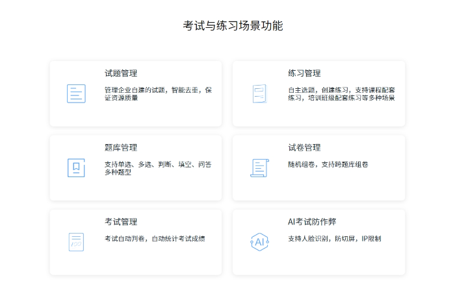This screenshot has height=292, width=468.
Task: Open the 考试管理 card title
Action: [x=121, y=222]
